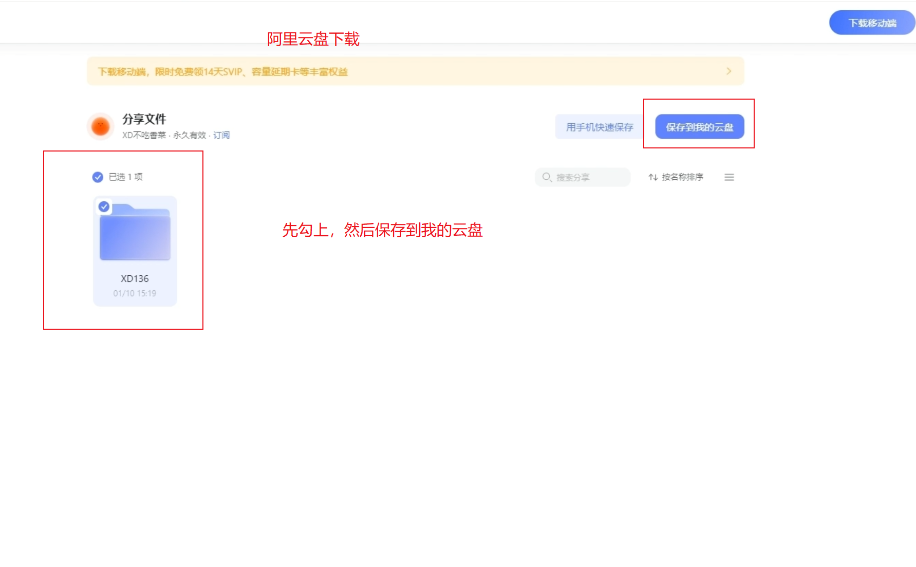Click the 搜索分享 search field
This screenshot has width=916, height=567.
tap(583, 177)
